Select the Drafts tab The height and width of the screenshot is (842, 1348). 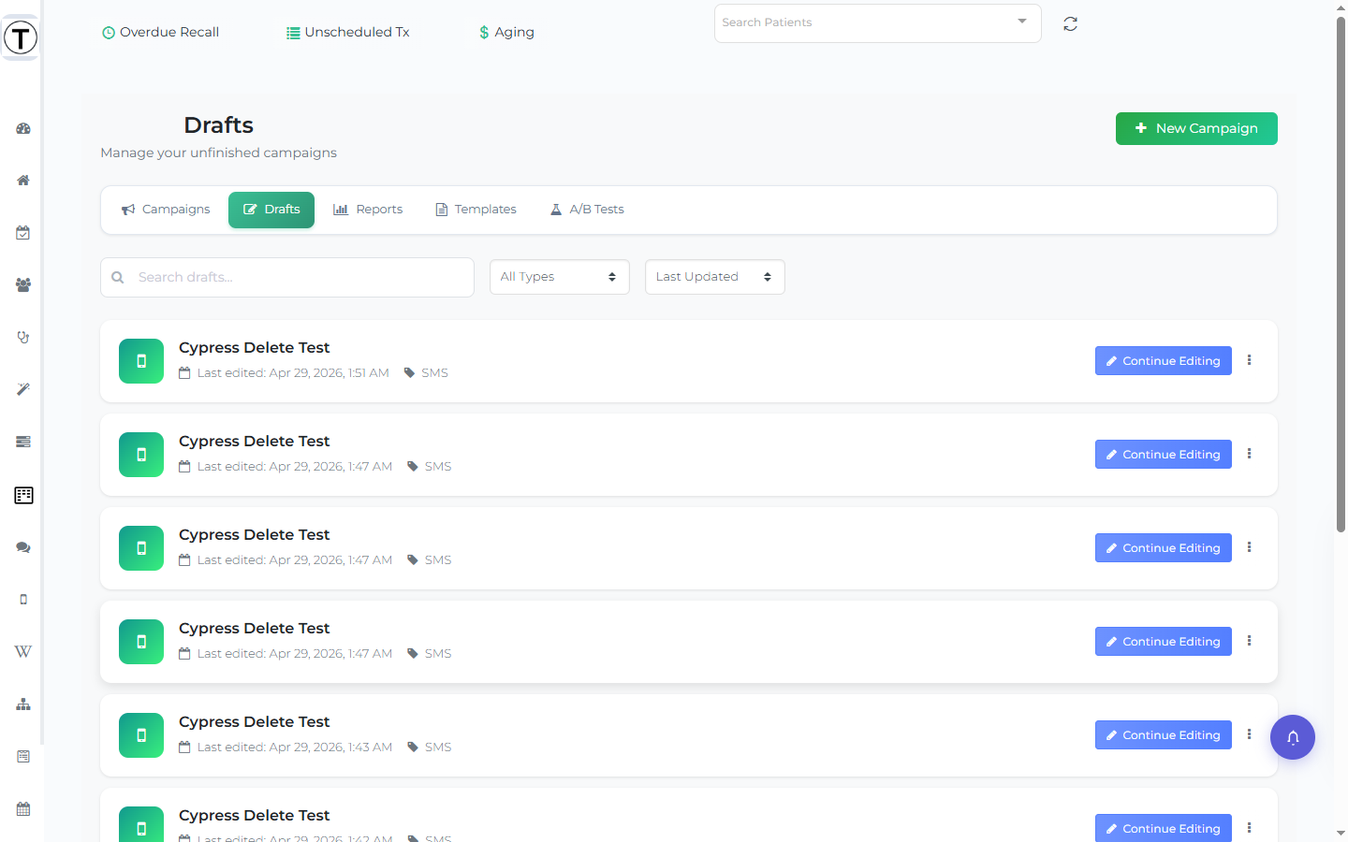click(x=271, y=210)
